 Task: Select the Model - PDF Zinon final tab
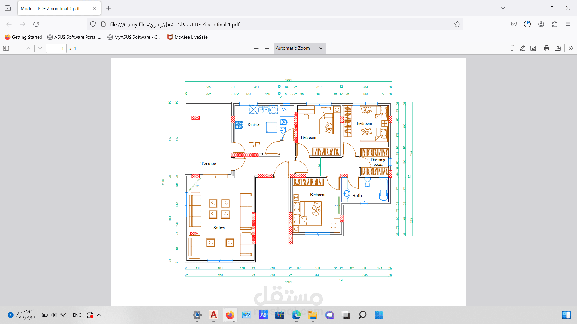pyautogui.click(x=59, y=8)
